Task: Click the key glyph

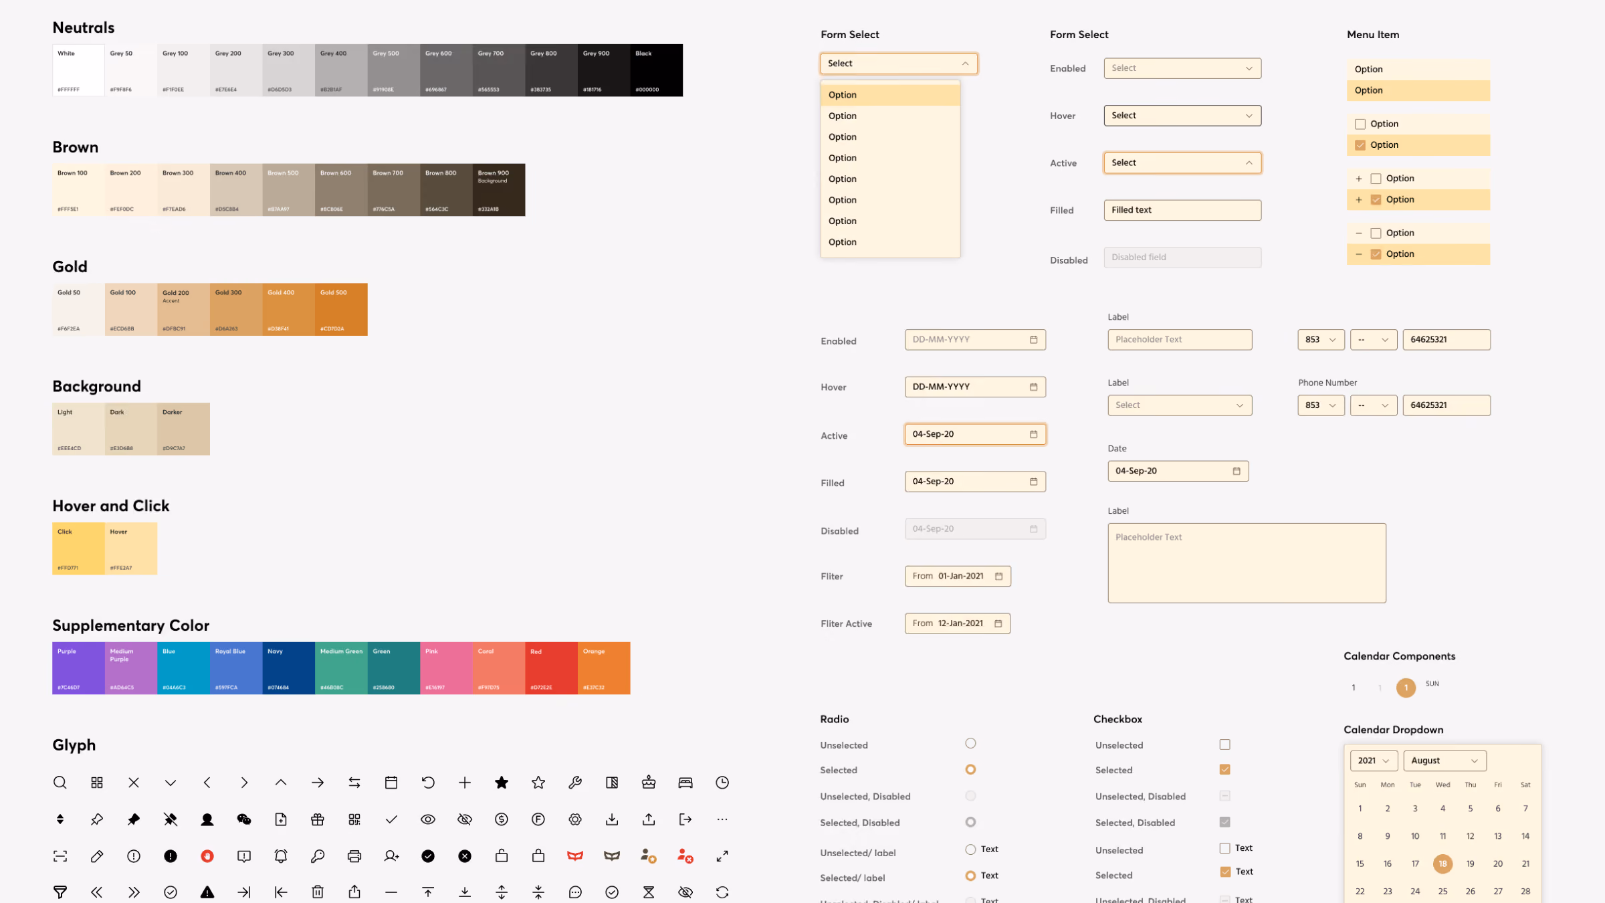Action: point(318,856)
